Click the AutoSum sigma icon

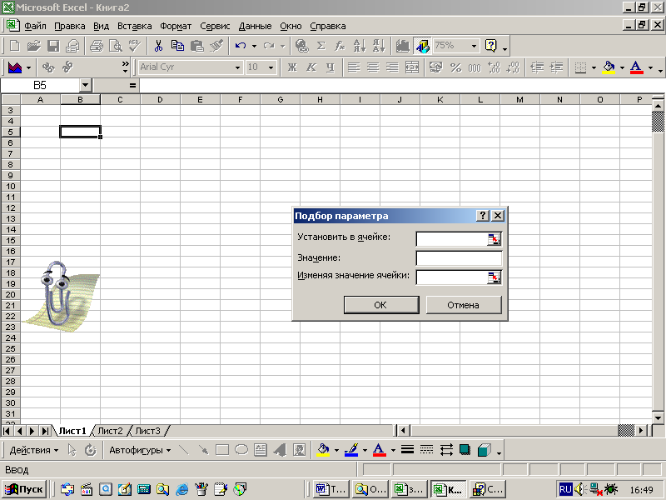321,46
